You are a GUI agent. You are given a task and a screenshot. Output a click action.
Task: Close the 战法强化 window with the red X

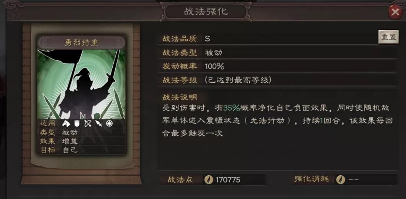pos(395,12)
